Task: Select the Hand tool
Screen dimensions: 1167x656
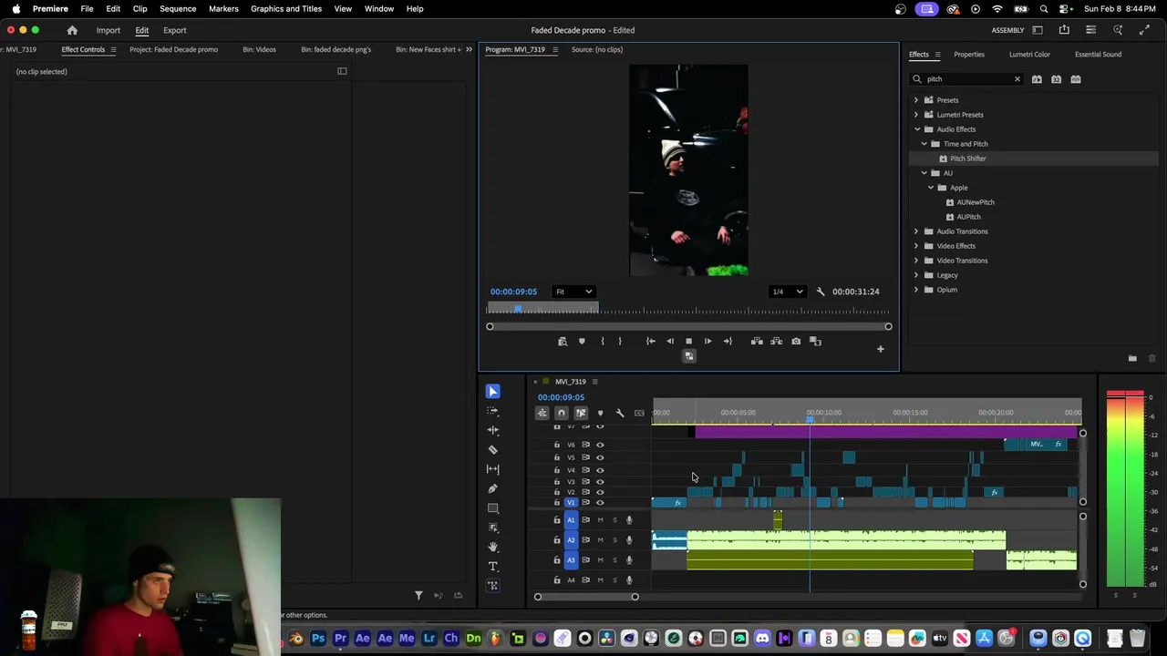Action: pyautogui.click(x=492, y=547)
